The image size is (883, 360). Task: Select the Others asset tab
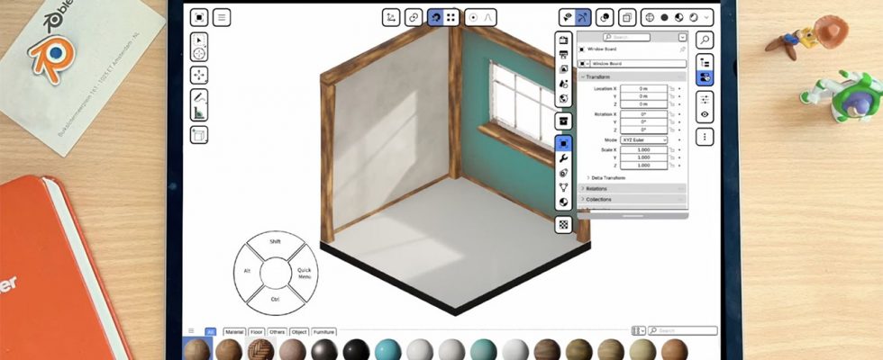pos(277,332)
